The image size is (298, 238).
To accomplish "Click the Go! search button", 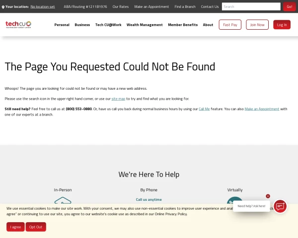I will (x=289, y=6).
